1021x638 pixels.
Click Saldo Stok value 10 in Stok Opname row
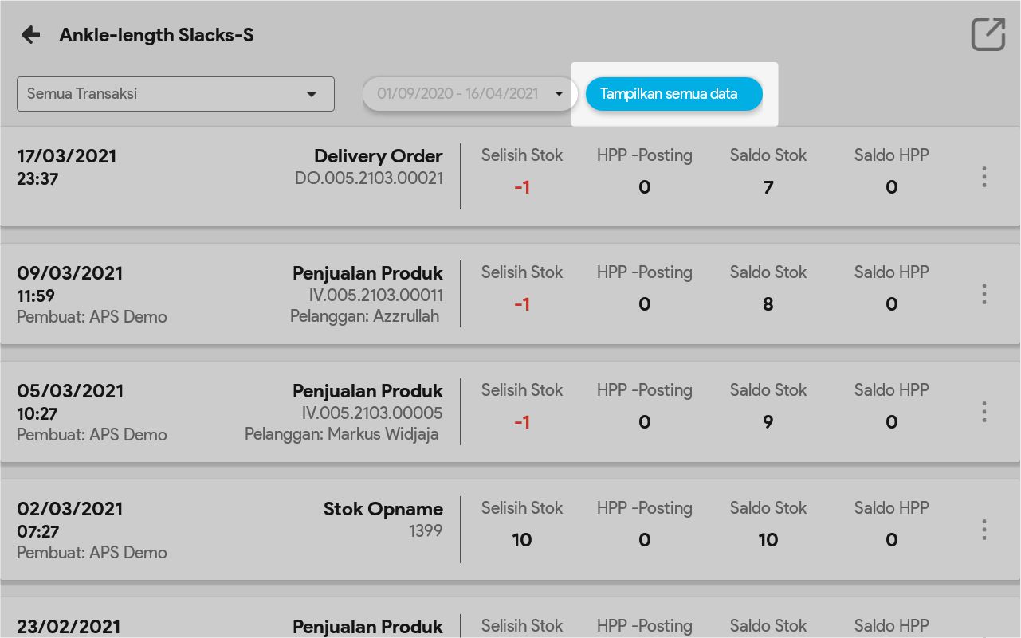[768, 540]
